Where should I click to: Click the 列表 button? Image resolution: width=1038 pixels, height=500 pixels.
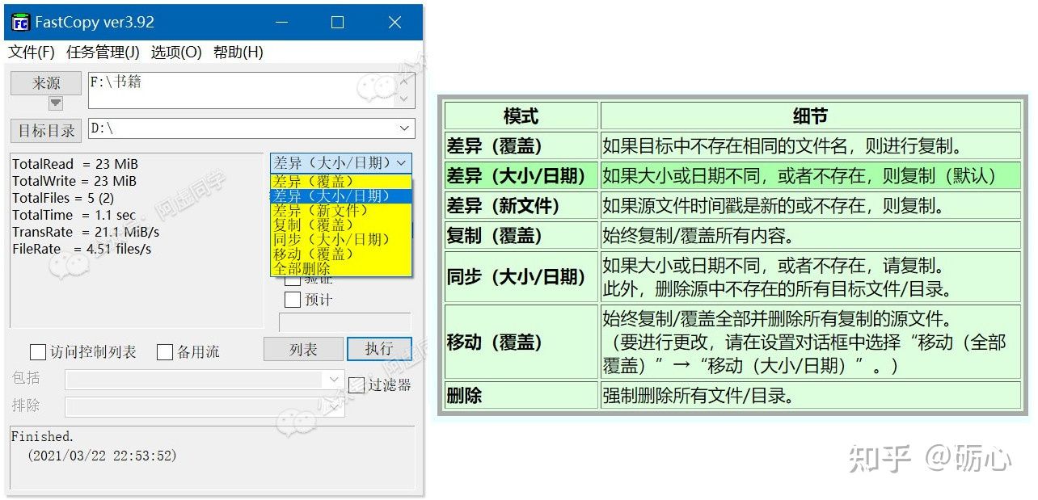[303, 349]
